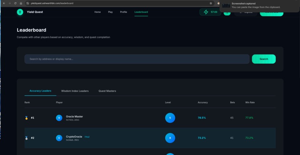Open the Play page from navigation
The width and height of the screenshot is (300, 155).
111,12
